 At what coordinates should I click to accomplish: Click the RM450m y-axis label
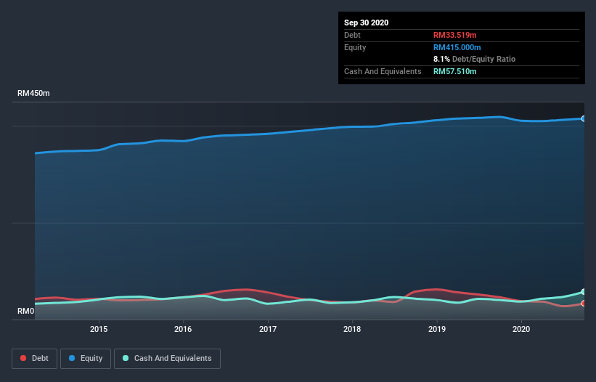click(33, 93)
